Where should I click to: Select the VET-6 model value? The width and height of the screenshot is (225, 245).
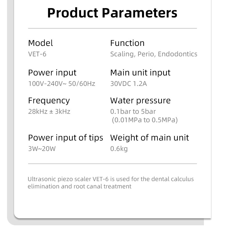pyautogui.click(x=37, y=54)
